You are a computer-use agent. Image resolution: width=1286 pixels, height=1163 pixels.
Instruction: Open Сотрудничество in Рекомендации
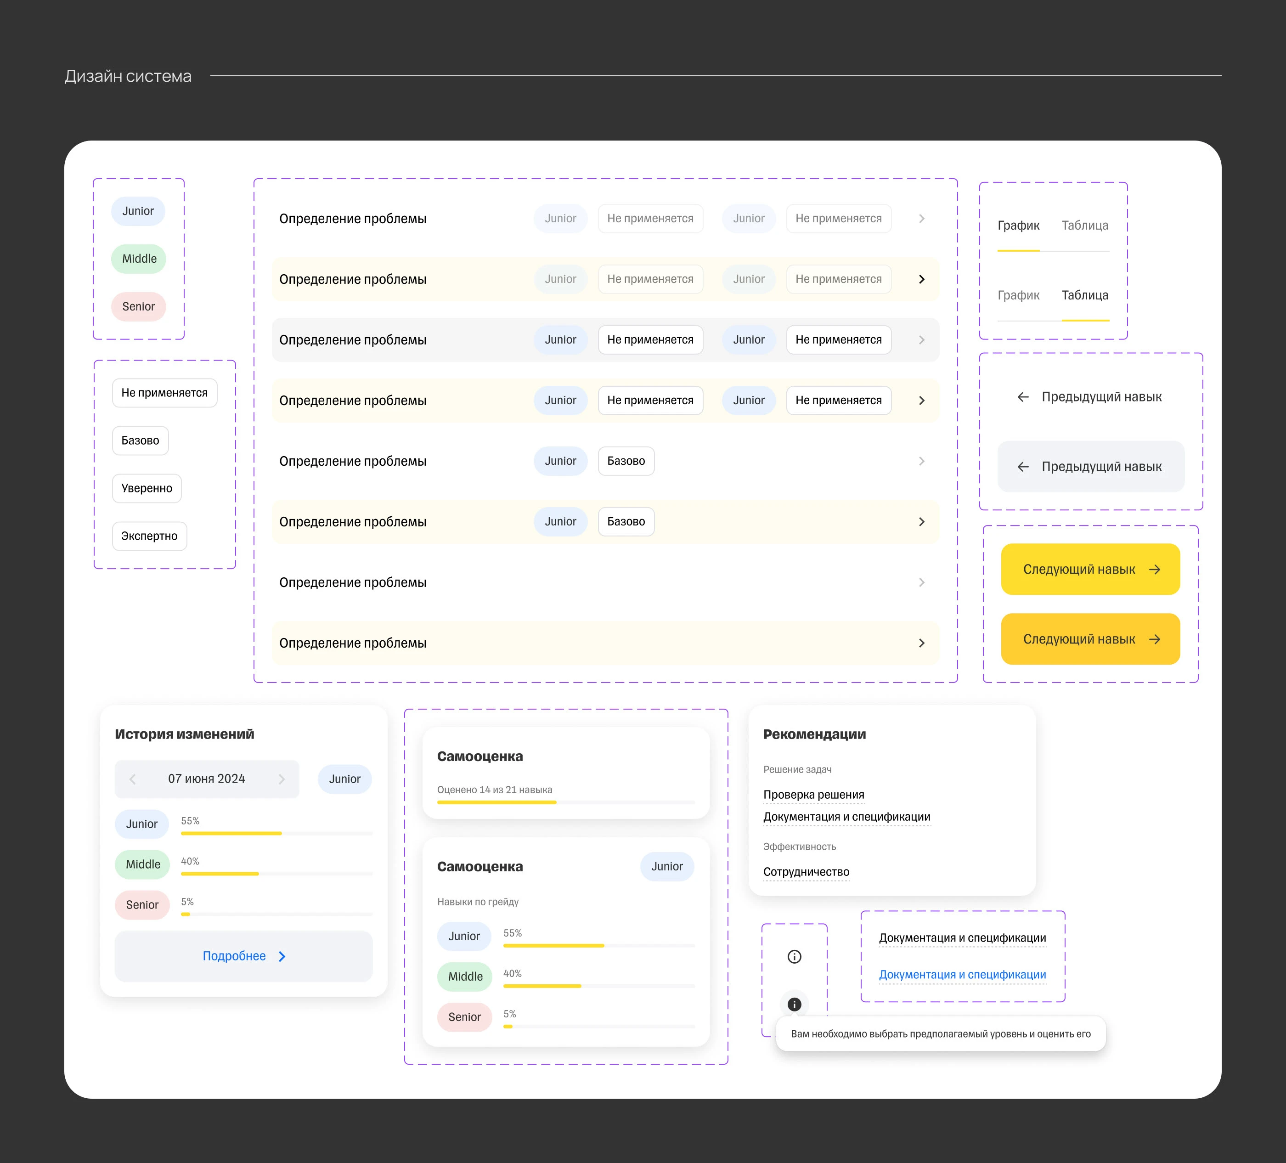tap(806, 872)
